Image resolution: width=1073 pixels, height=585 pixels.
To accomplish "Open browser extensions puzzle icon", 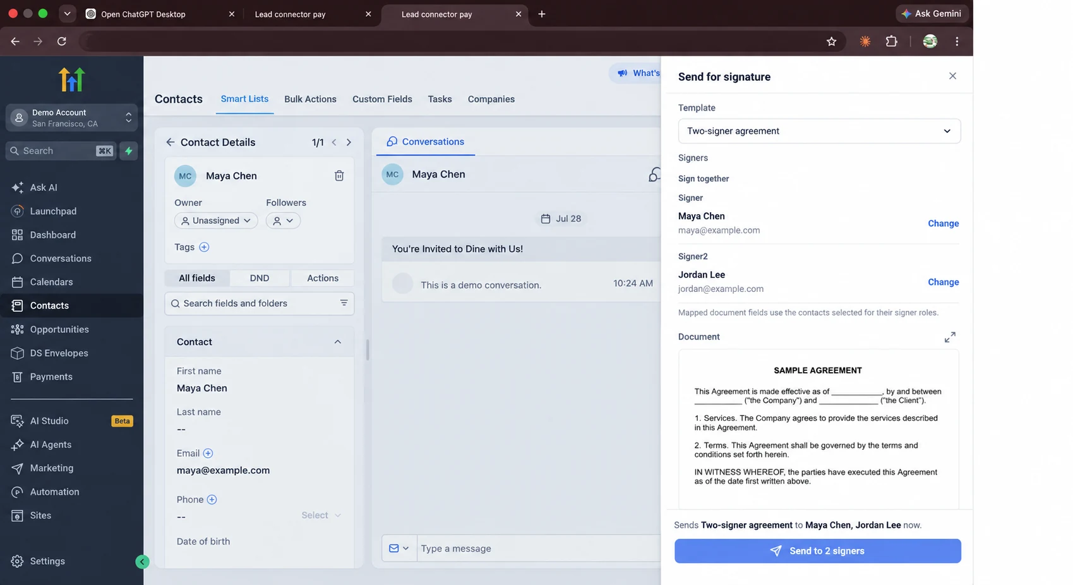I will 891,42.
